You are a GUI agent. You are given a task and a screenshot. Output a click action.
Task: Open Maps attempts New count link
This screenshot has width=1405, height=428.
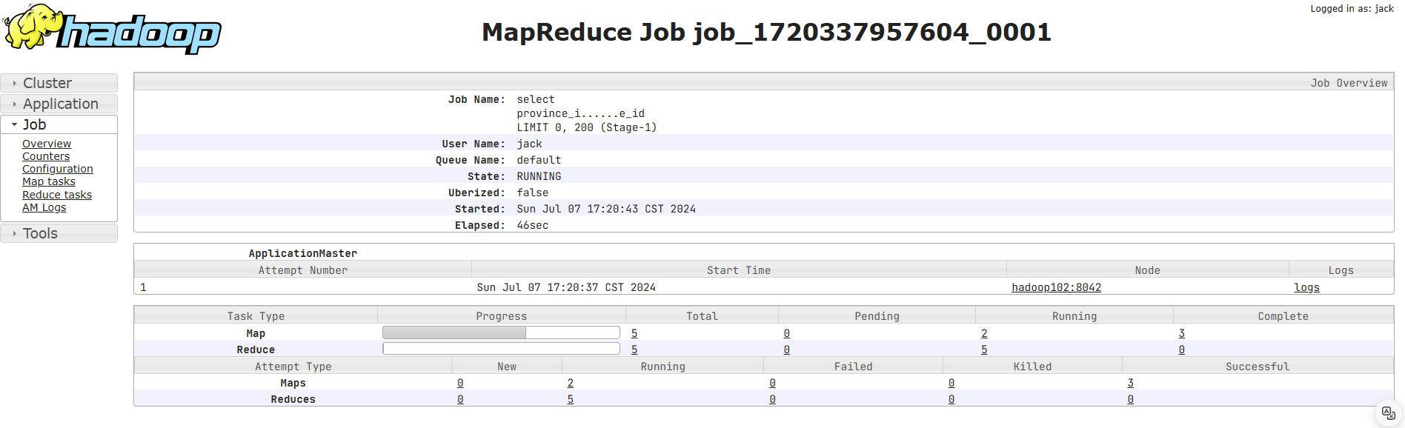460,383
